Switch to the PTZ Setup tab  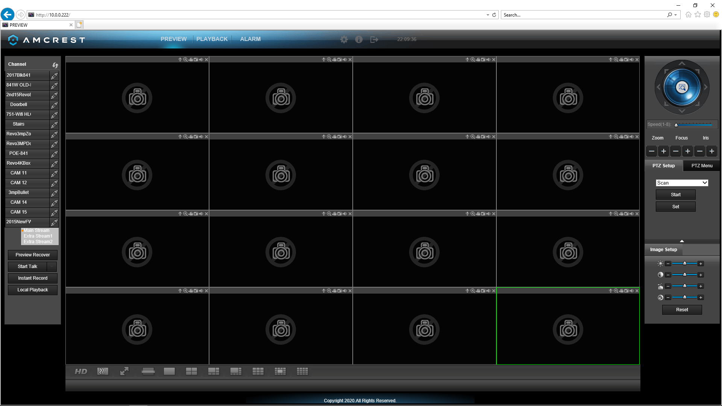click(x=663, y=166)
